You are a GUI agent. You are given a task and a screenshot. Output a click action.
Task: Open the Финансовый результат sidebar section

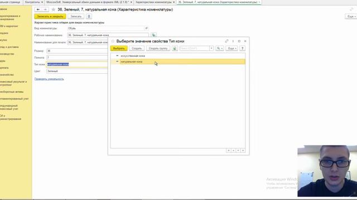13,83
